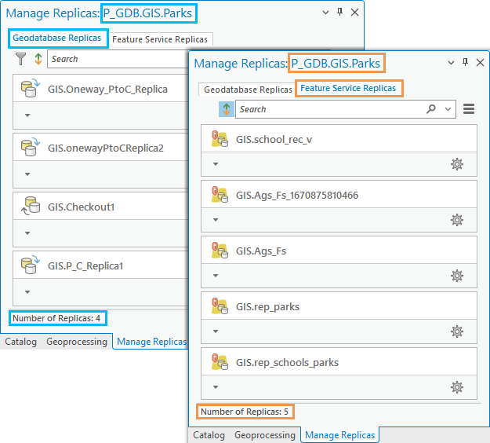This screenshot has width=490, height=443.
Task: Open search dropdown arrow in front pane
Action: (448, 109)
